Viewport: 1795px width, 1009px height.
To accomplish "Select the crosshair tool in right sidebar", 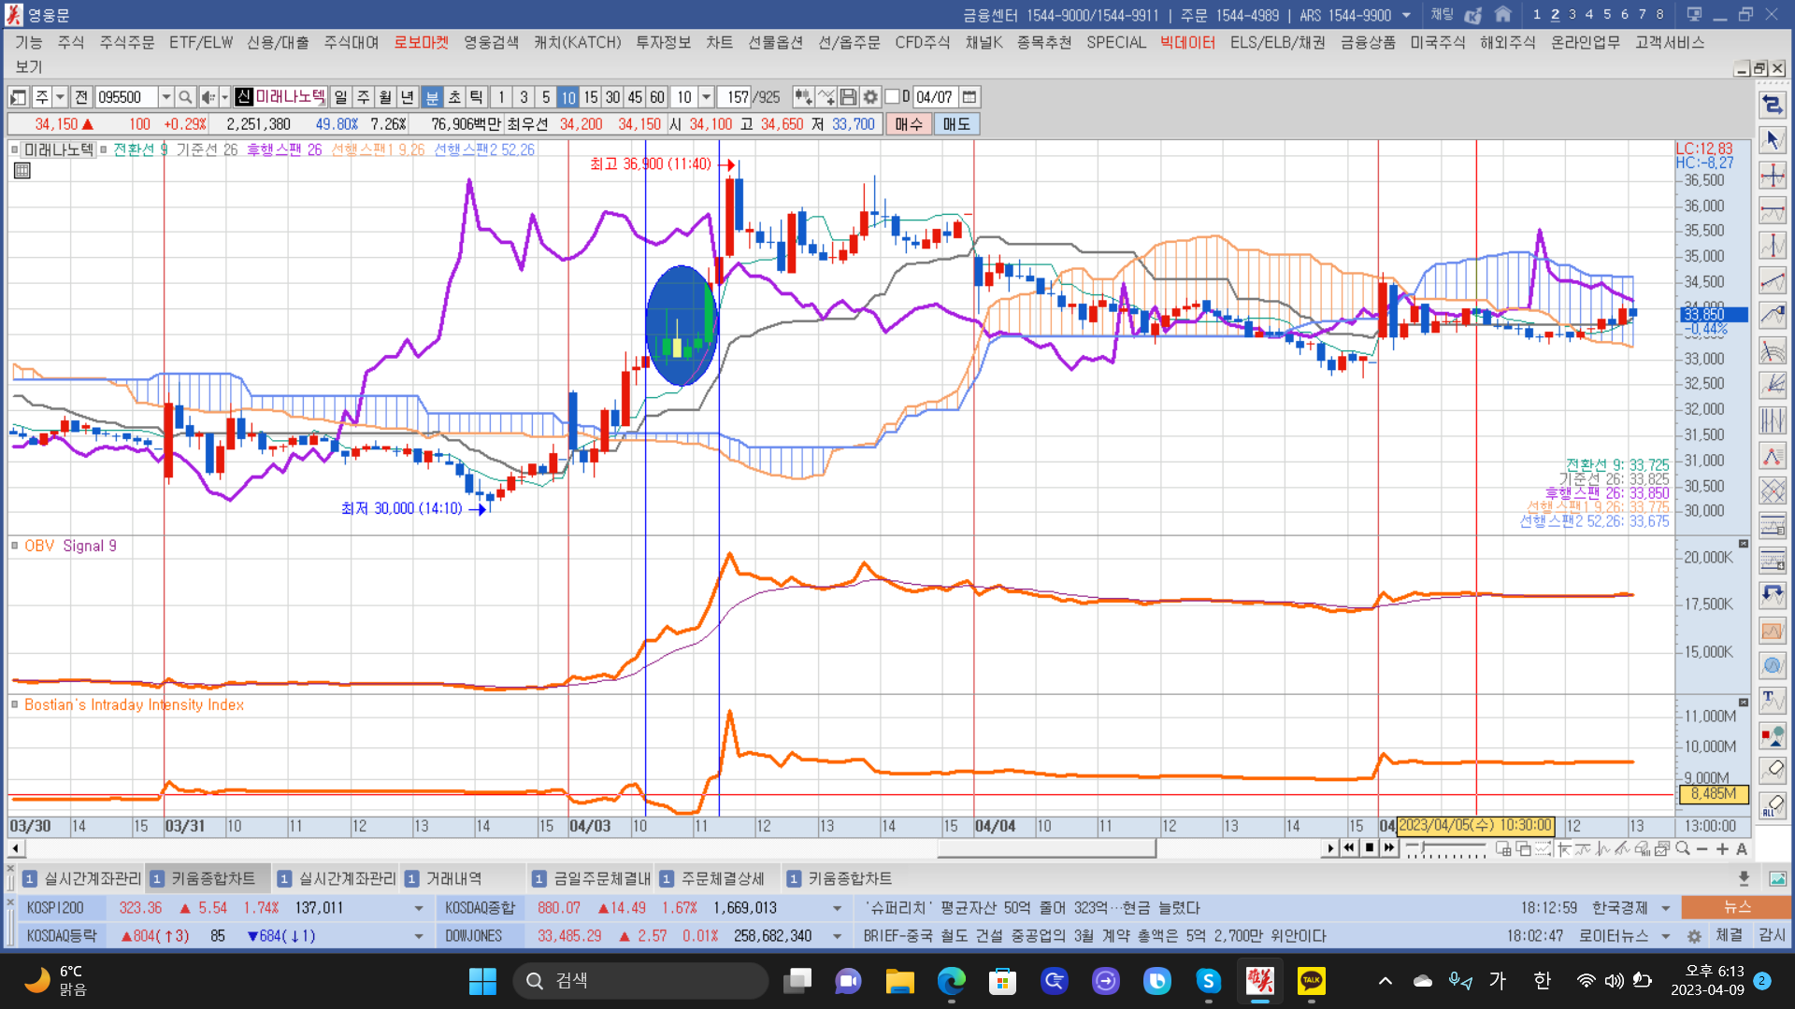I will [x=1773, y=176].
